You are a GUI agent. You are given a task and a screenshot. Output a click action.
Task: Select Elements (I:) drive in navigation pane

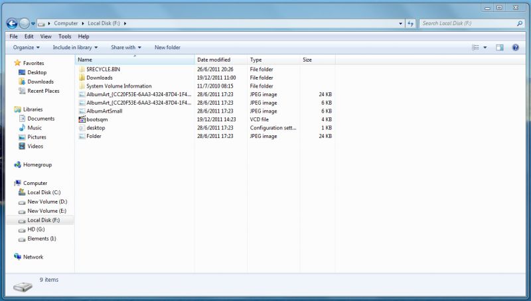coord(42,239)
